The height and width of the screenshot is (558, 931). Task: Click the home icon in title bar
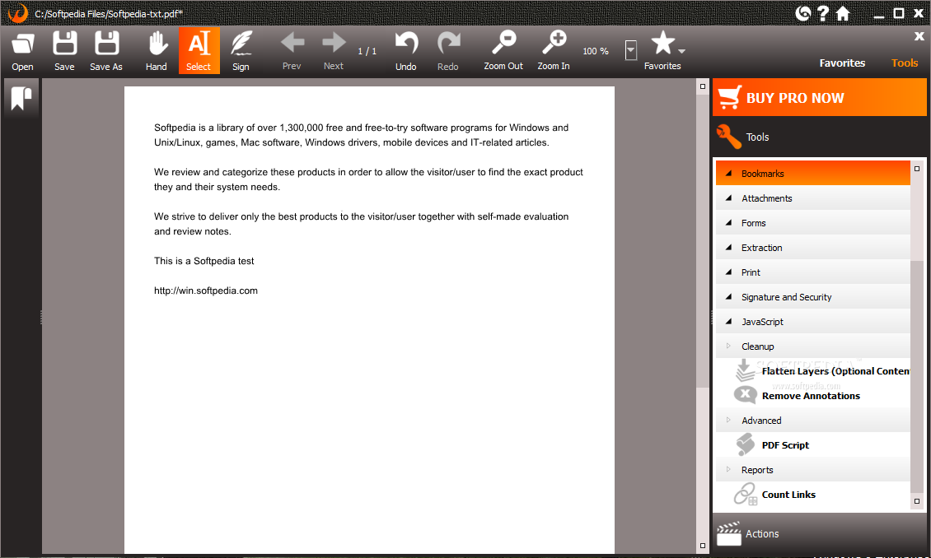tap(843, 13)
